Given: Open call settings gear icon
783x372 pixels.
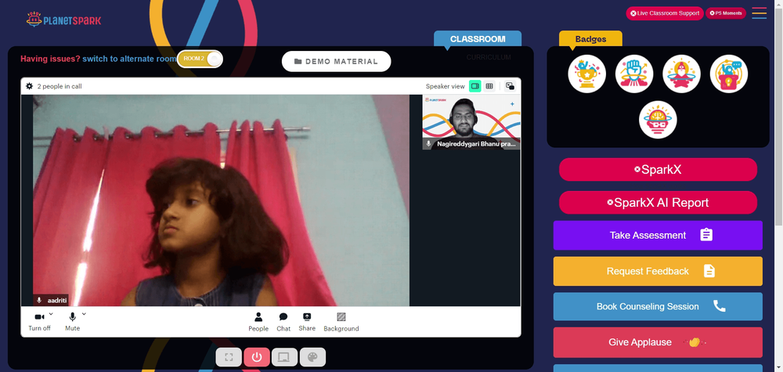Looking at the screenshot, I should [x=30, y=86].
